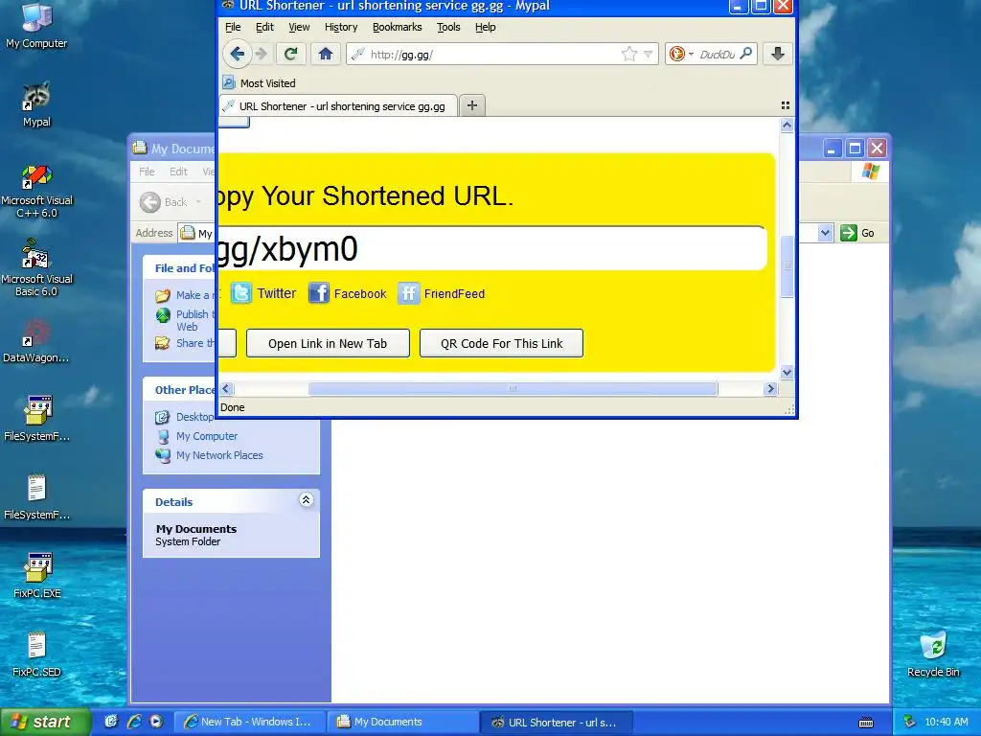Open the Edit menu in Mypal
The height and width of the screenshot is (736, 981).
tap(264, 27)
